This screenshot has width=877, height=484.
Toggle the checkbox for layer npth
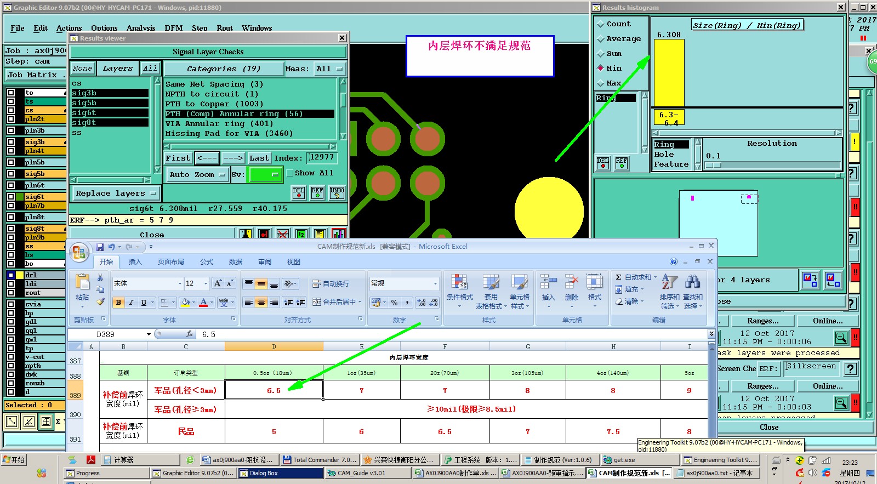click(11, 366)
